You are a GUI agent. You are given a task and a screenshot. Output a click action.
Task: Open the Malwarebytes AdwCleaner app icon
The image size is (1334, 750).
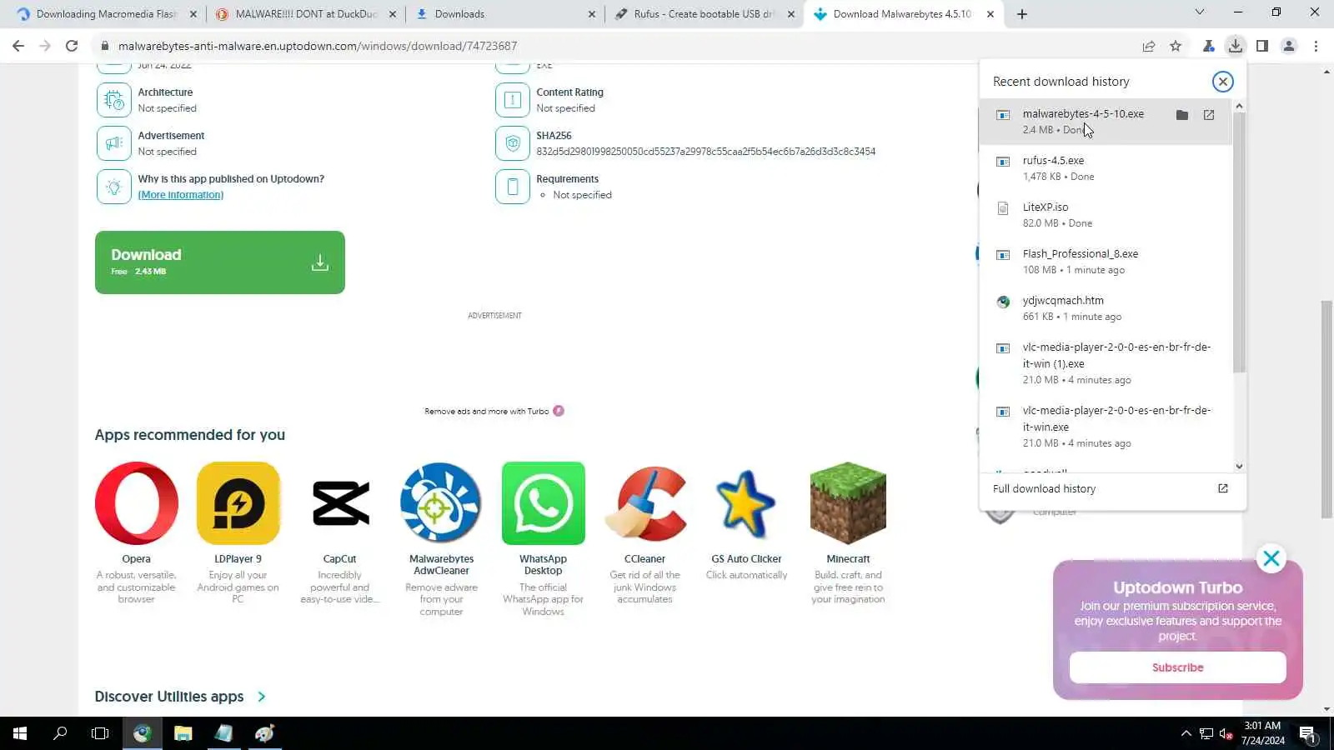point(441,503)
